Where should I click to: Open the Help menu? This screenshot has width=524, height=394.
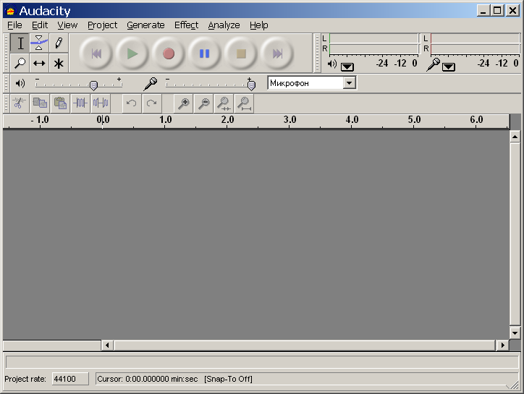[x=258, y=25]
